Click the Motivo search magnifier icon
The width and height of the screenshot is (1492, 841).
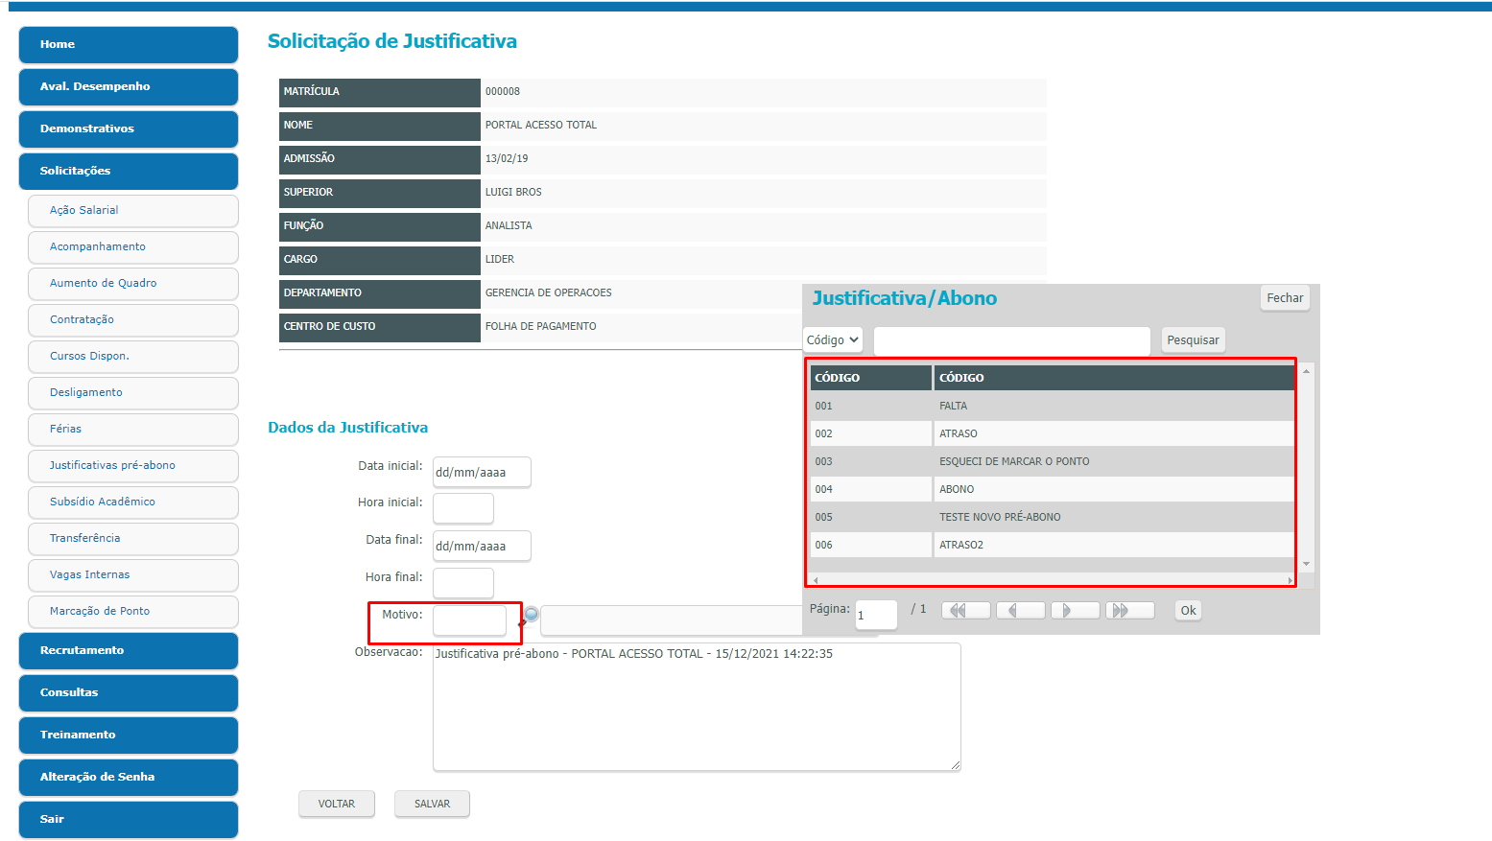[x=531, y=615]
